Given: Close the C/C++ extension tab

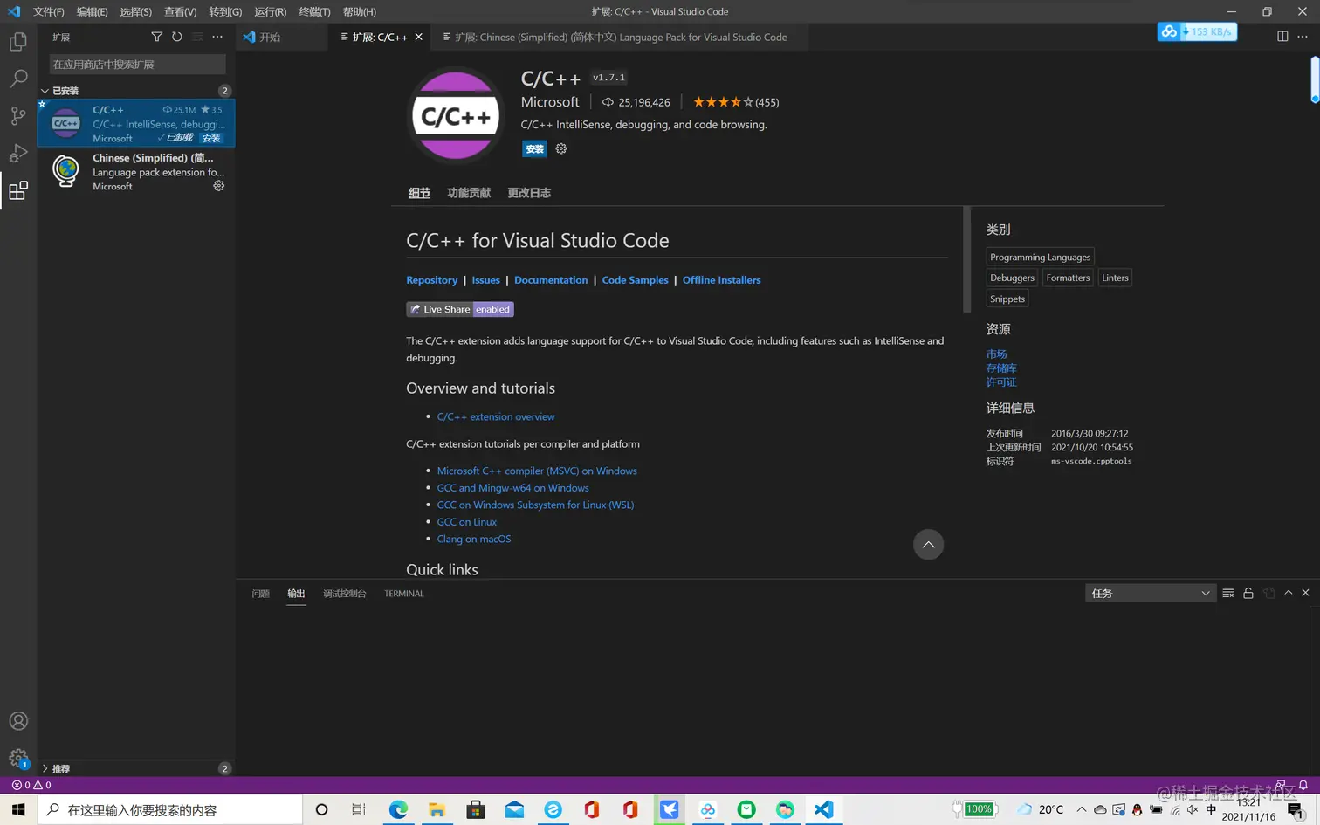Looking at the screenshot, I should [419, 37].
